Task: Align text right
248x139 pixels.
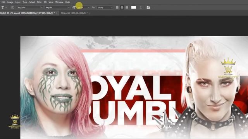Action: click(127, 7)
